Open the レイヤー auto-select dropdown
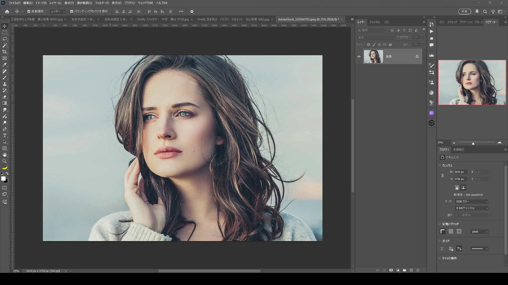The height and width of the screenshot is (285, 508). 58,11
